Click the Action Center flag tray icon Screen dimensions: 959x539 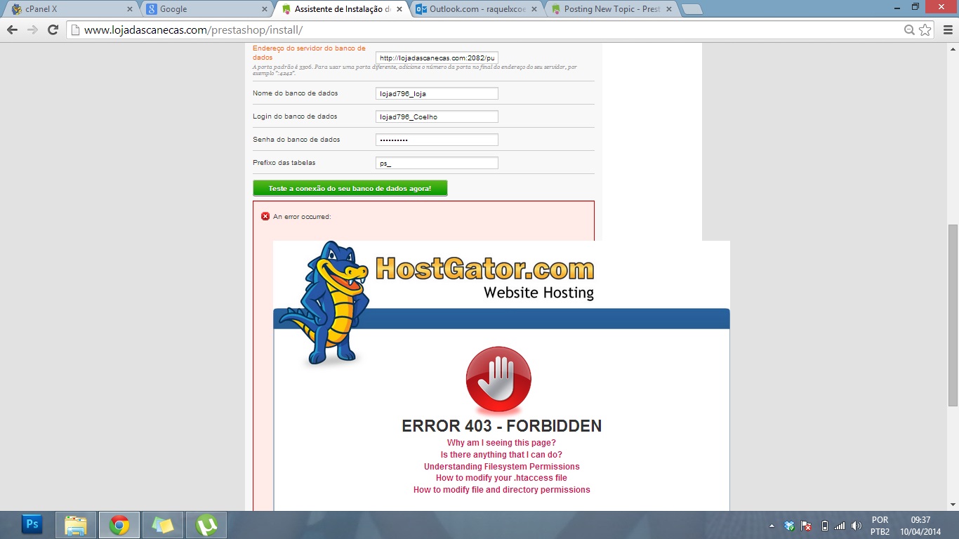(807, 526)
